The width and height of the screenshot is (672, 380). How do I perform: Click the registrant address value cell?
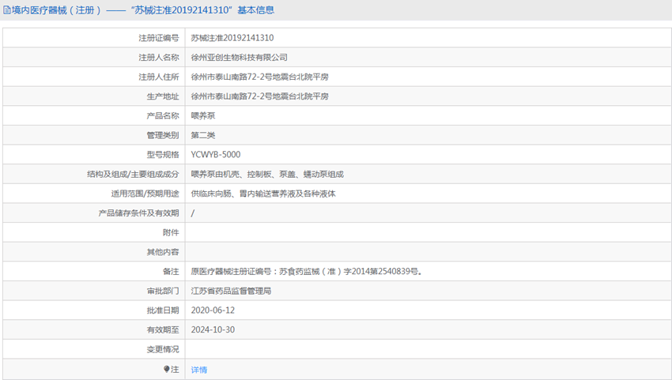click(x=428, y=77)
